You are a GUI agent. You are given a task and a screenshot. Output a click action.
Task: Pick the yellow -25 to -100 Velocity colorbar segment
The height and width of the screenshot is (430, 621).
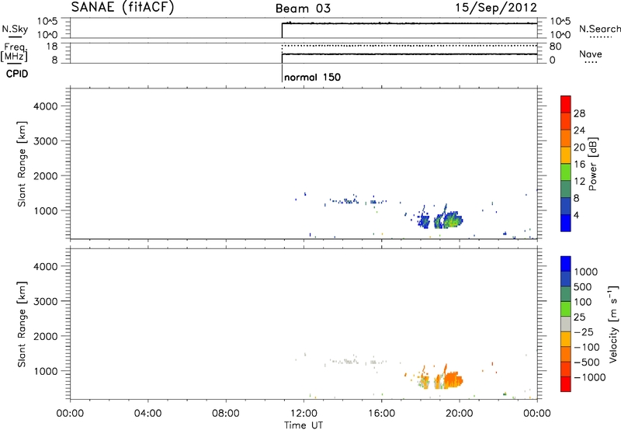[x=566, y=339]
